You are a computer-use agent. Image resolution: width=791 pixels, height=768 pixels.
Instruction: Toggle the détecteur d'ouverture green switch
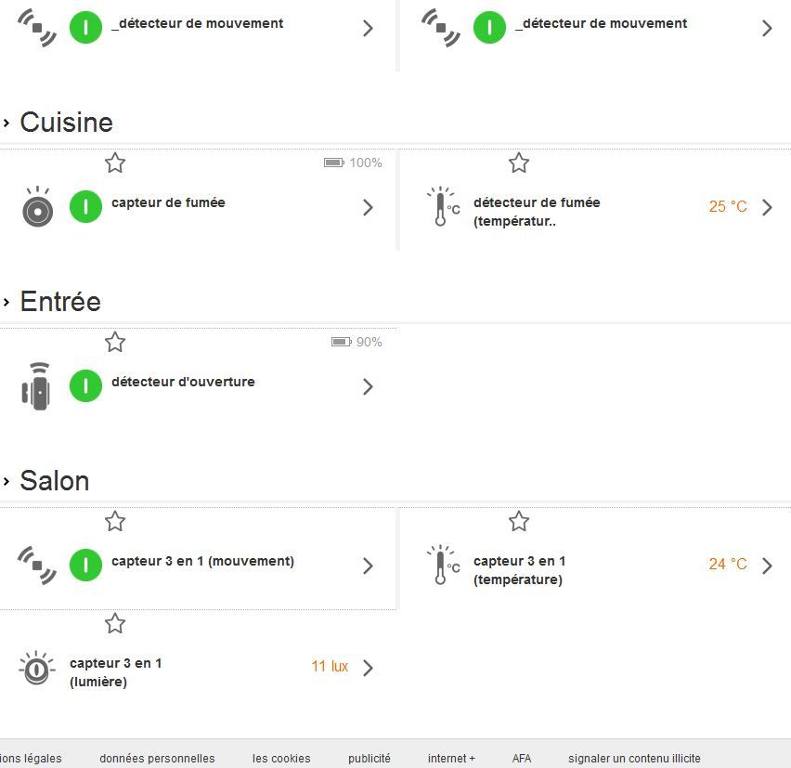pos(86,385)
